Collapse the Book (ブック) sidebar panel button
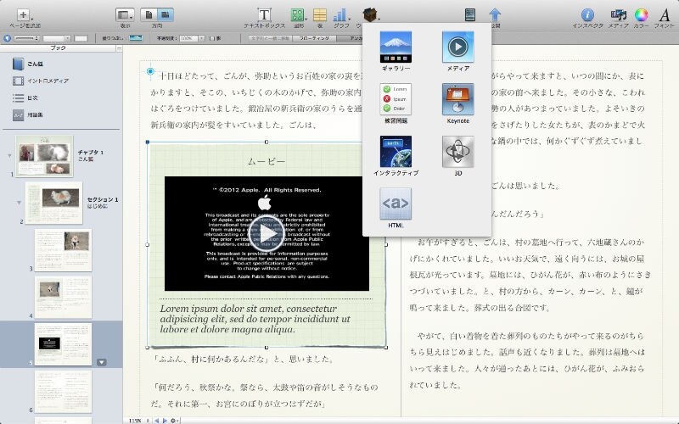This screenshot has height=424, width=679. coord(119,48)
